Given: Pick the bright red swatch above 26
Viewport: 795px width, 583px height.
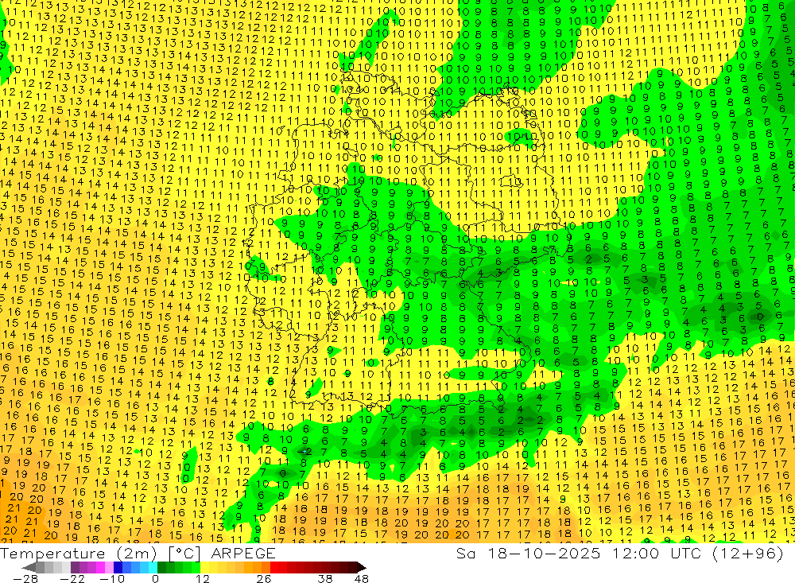Looking at the screenshot, I should [274, 567].
